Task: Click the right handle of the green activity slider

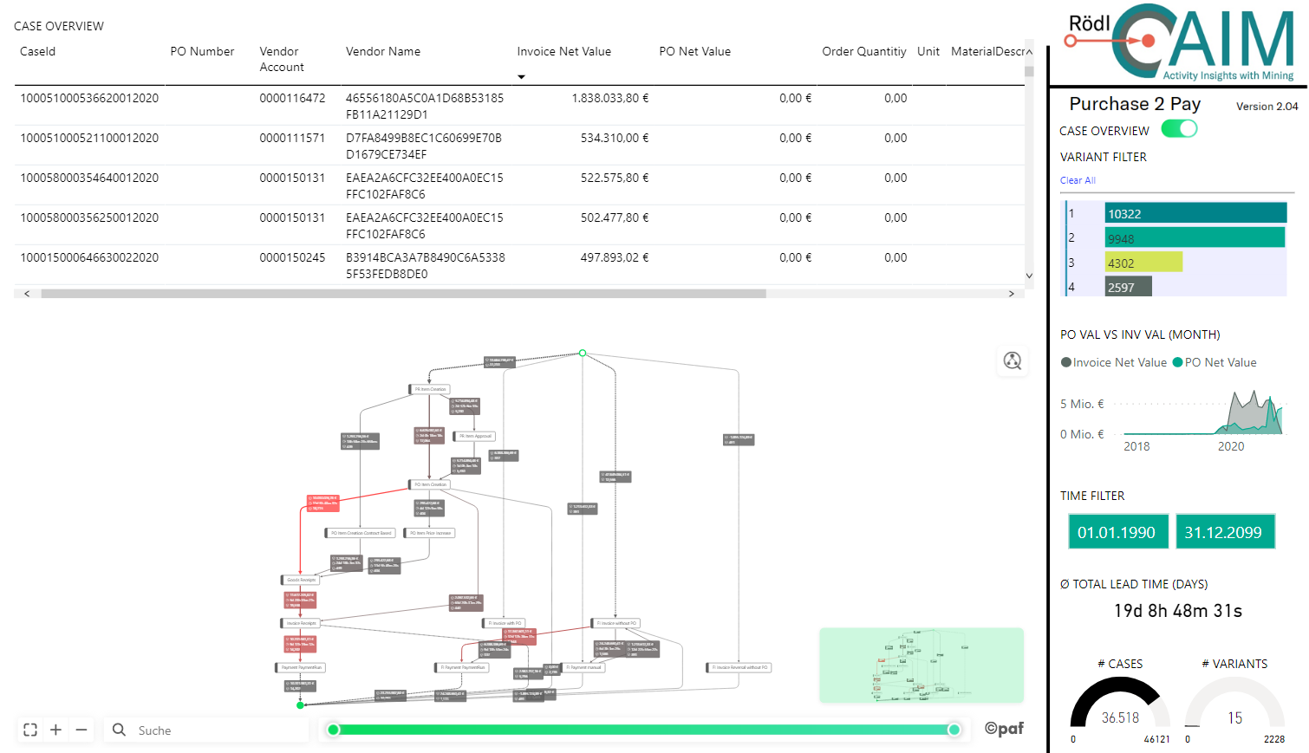Action: (954, 730)
